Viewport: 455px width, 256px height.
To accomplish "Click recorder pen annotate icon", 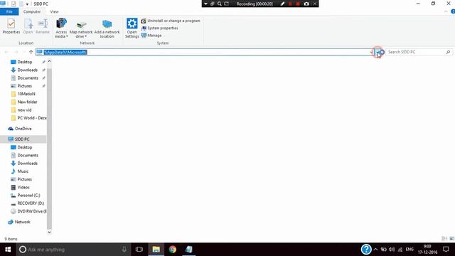I will 283,4.
